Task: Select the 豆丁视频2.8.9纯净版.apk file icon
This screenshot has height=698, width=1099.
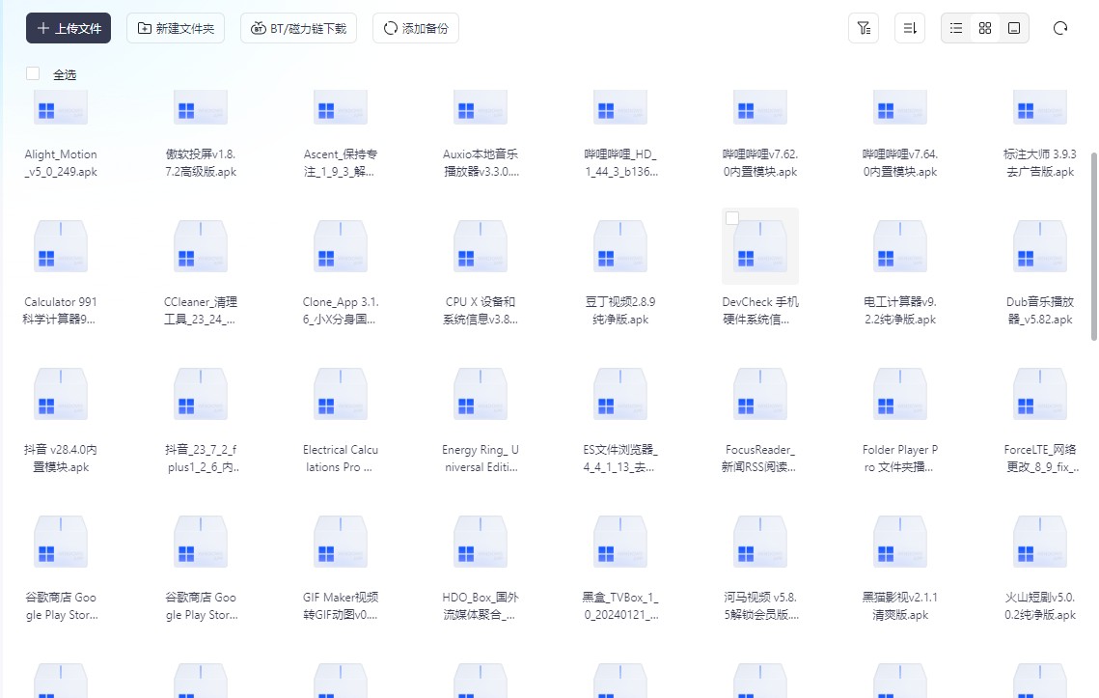Action: click(x=620, y=246)
